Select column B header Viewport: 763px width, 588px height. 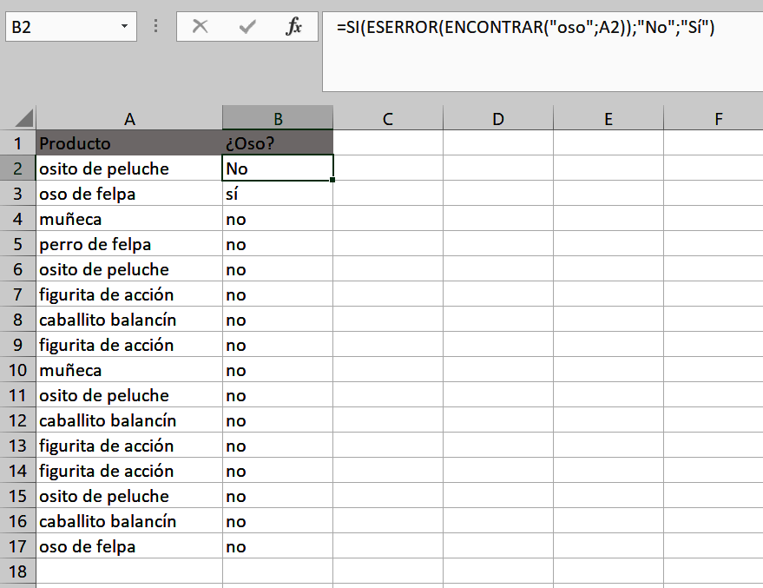(277, 117)
